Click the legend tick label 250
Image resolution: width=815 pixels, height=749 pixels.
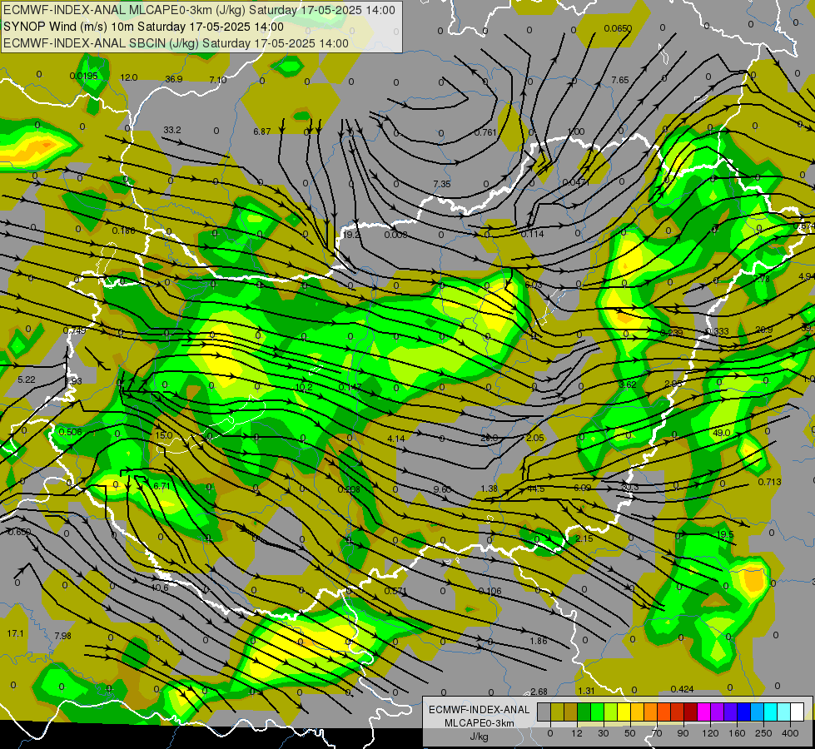(763, 733)
